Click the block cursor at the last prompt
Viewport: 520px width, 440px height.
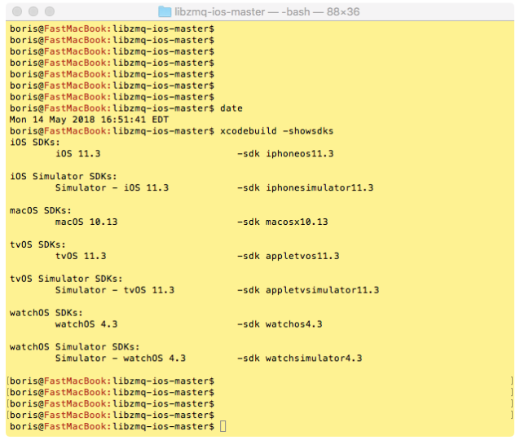pyautogui.click(x=223, y=426)
